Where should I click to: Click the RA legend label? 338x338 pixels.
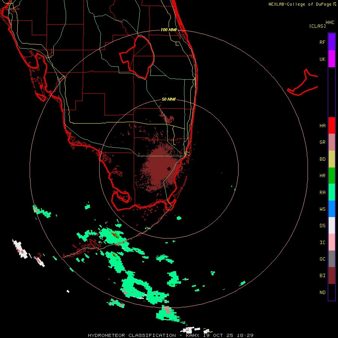tap(322, 193)
